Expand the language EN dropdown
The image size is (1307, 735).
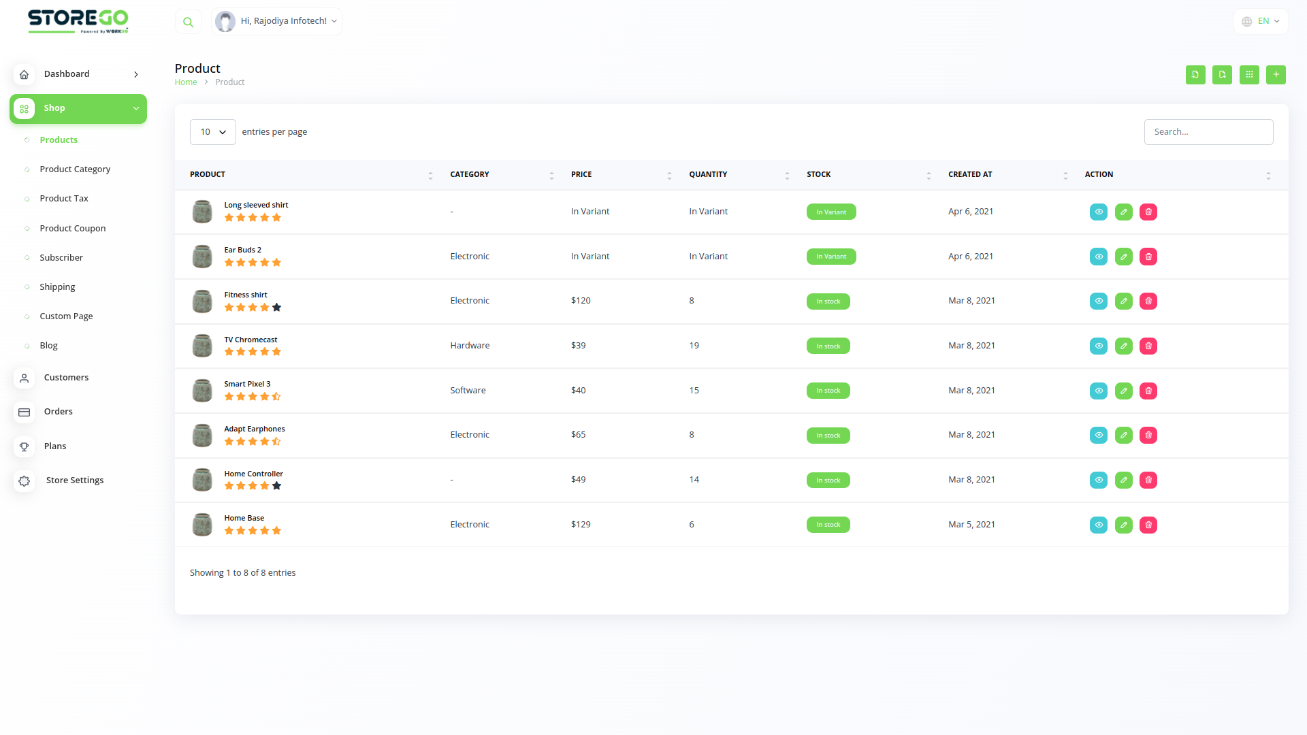coord(1261,21)
